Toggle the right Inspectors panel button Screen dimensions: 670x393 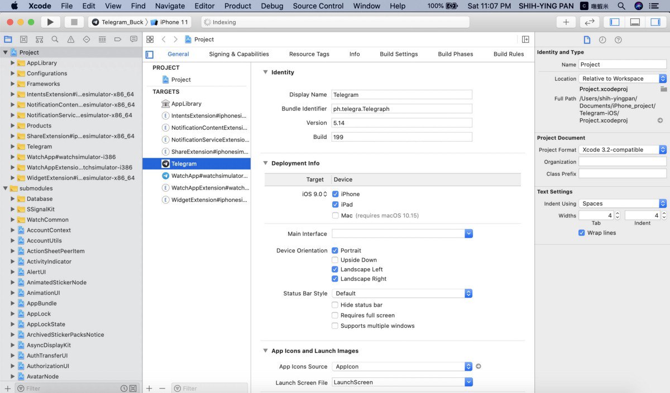pos(655,22)
